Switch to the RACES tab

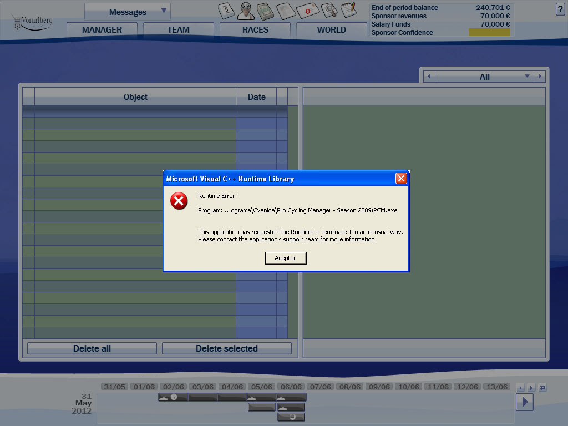tap(255, 30)
